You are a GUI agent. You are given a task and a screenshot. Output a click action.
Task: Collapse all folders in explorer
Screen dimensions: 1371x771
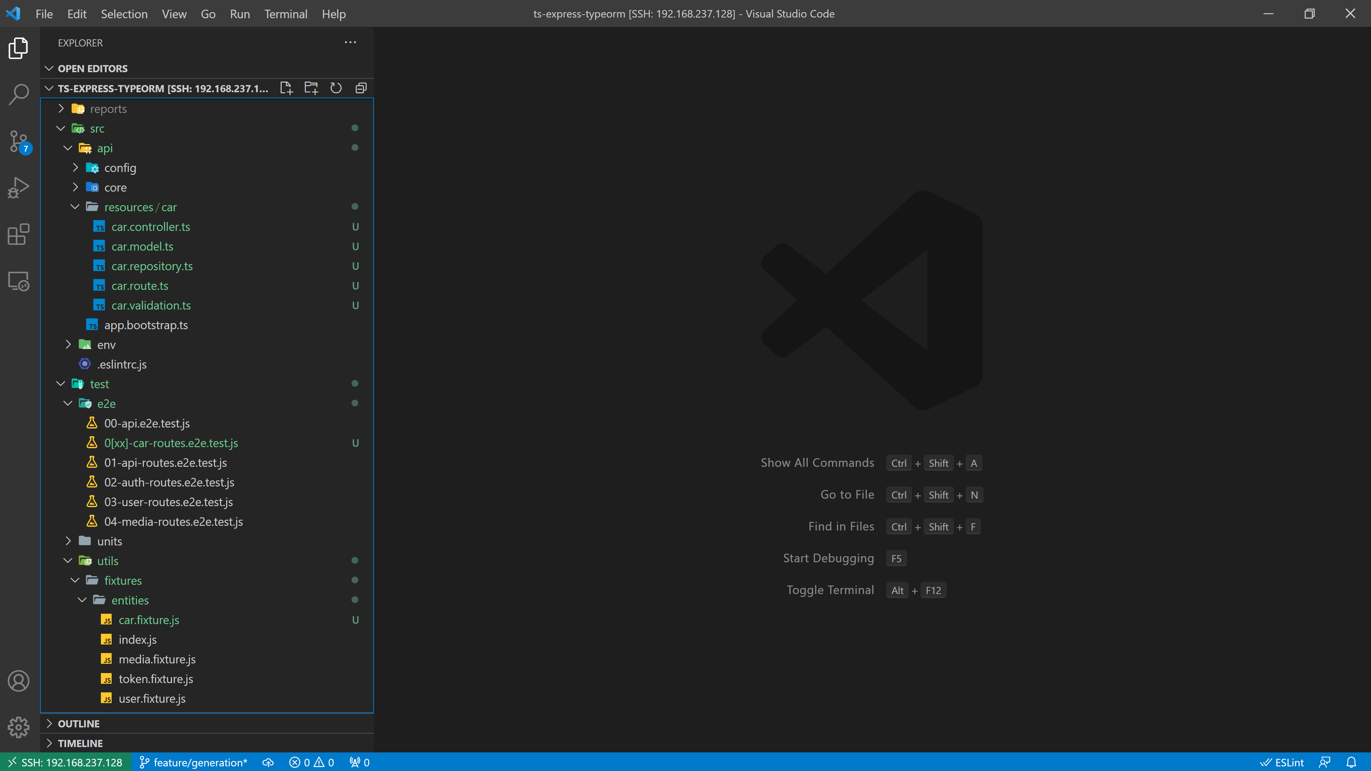[361, 88]
